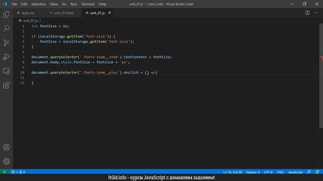323x181 pixels.
Task: Open the Explorer view in activity bar
Action: click(6, 15)
